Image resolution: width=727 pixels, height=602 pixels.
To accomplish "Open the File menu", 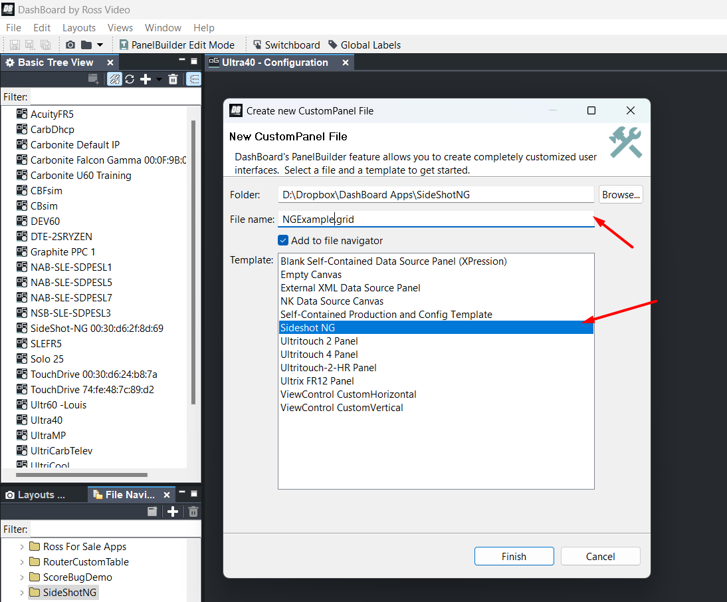I will point(13,28).
